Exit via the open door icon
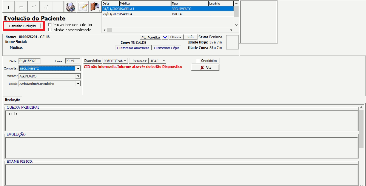Viewport: 366px width, 186px height. click(95, 7)
